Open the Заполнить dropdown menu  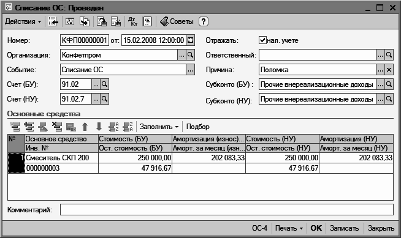pos(159,127)
